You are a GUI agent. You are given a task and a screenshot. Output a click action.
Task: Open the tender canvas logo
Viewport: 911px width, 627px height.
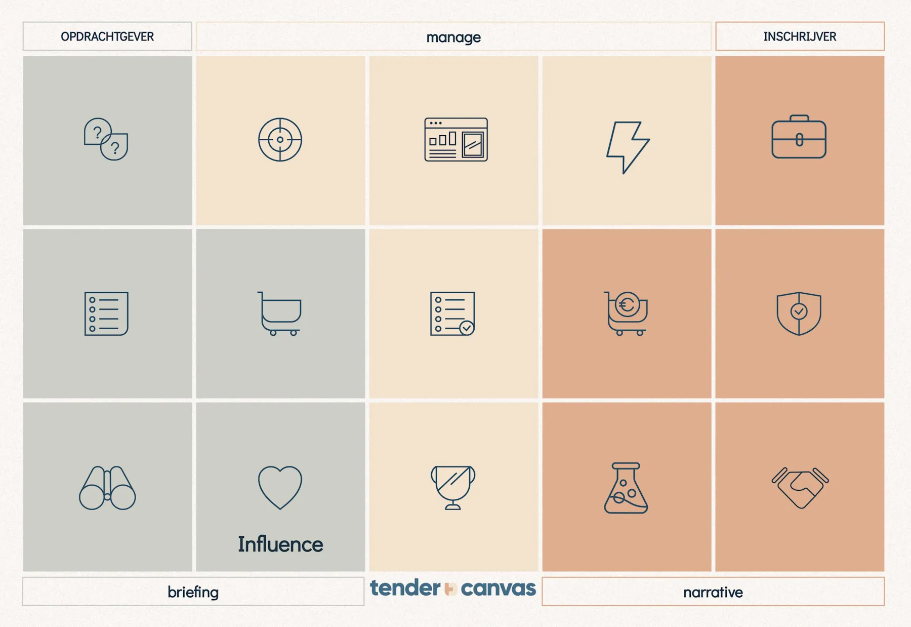tap(453, 589)
